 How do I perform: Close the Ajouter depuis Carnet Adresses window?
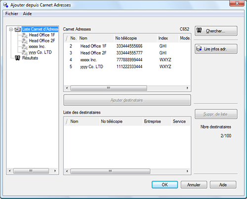point(237,3)
